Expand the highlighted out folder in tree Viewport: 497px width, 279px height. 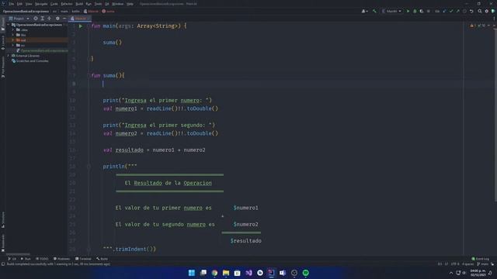[13, 40]
